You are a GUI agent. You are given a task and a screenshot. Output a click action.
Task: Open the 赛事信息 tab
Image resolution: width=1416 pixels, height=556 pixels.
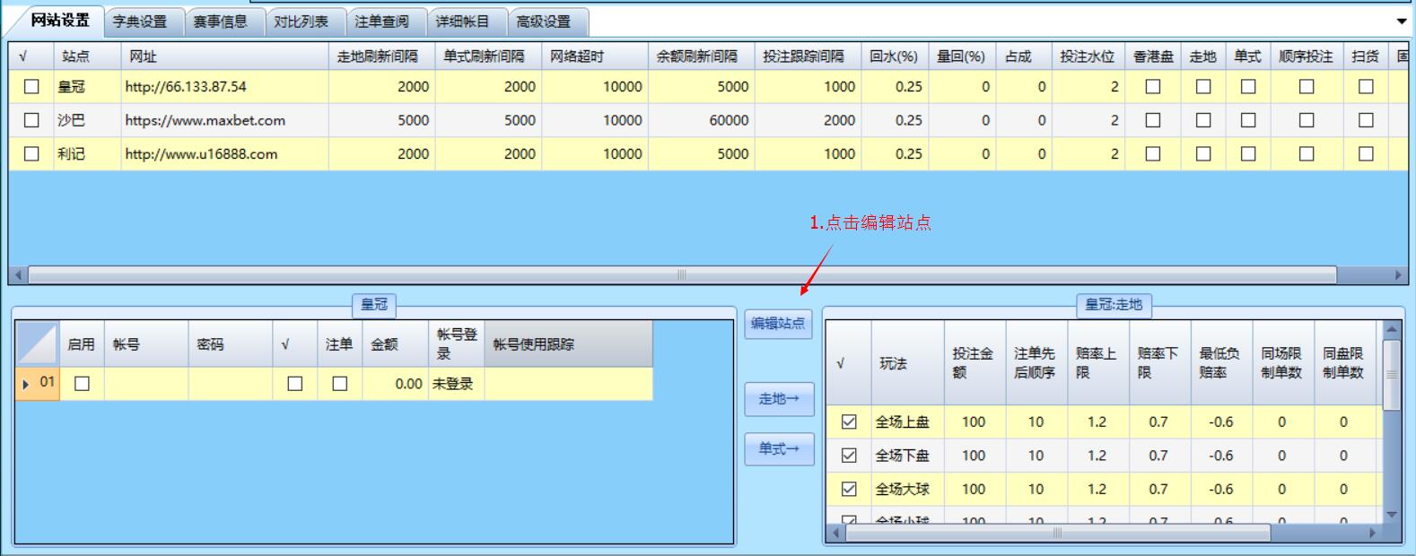pos(221,22)
